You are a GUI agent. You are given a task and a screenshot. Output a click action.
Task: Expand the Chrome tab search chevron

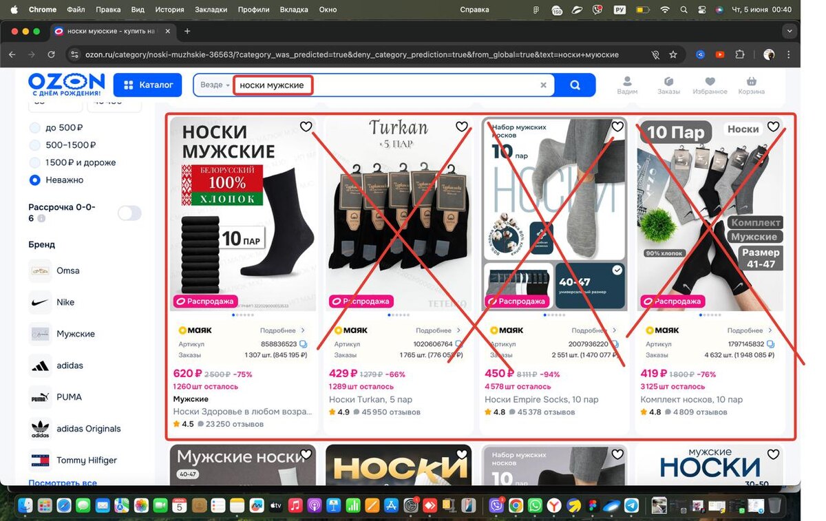pyautogui.click(x=790, y=31)
